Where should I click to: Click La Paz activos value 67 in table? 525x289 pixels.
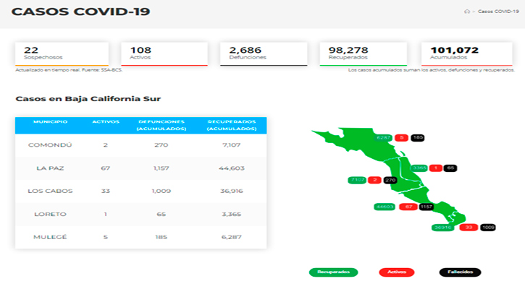click(x=106, y=168)
